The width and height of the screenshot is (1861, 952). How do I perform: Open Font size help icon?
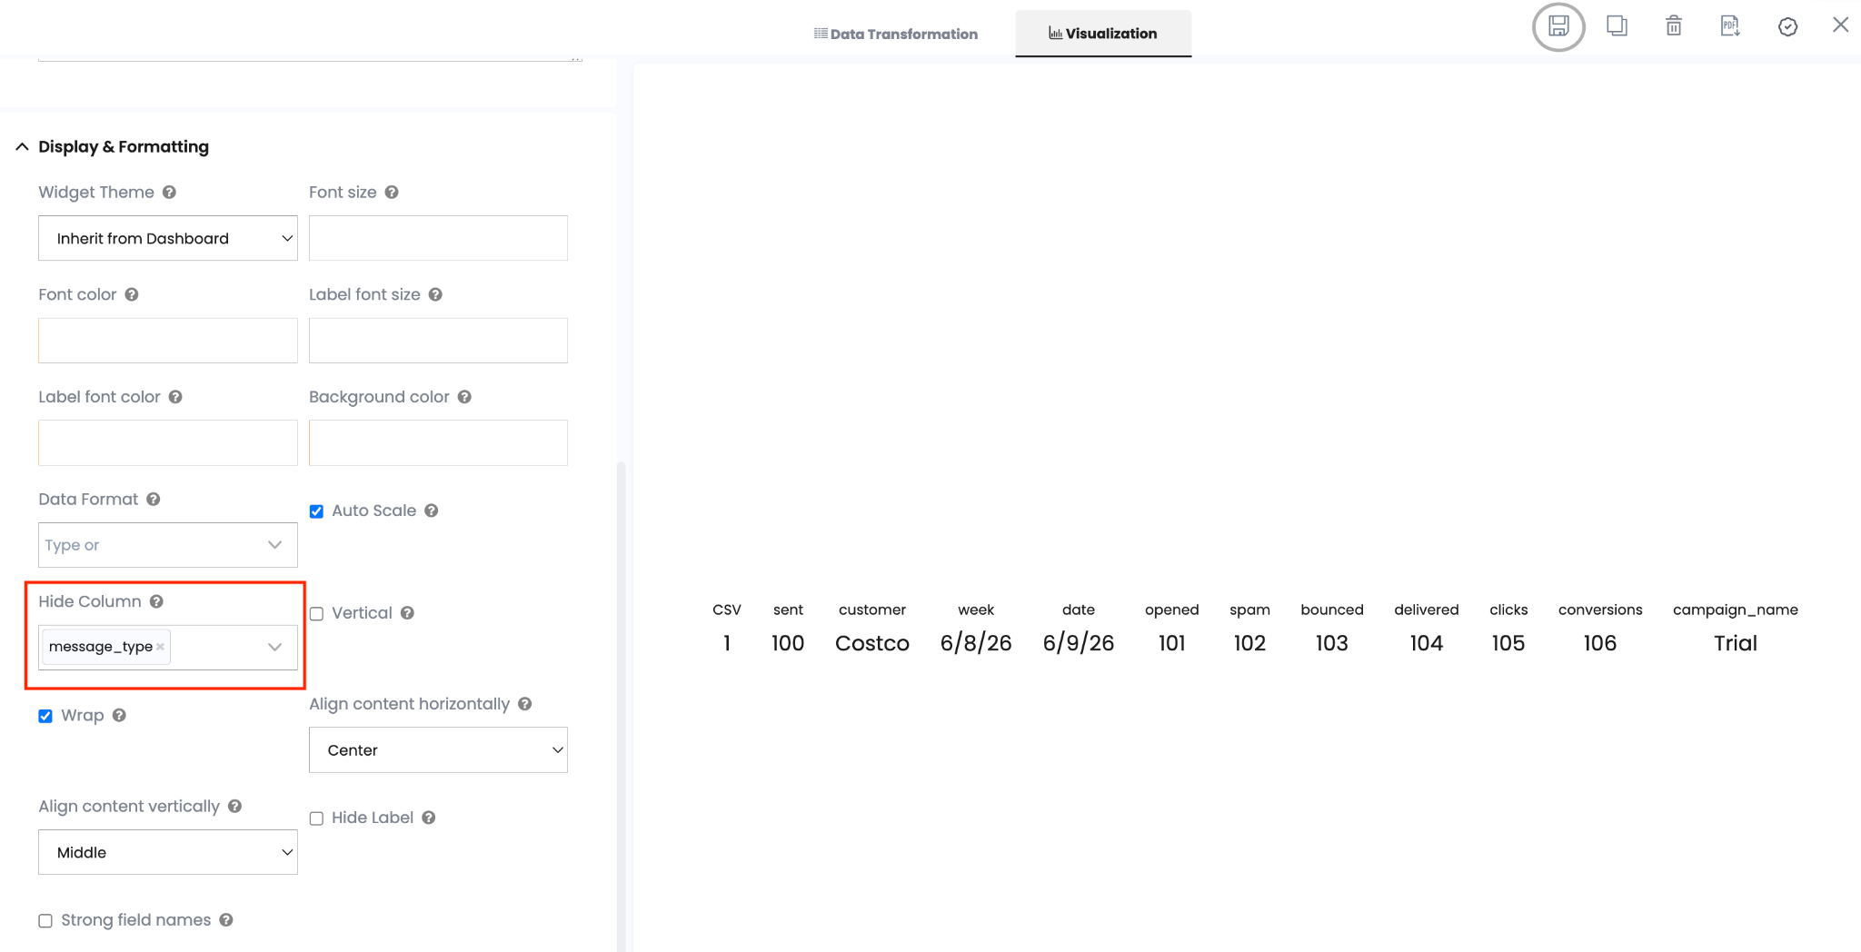click(392, 193)
